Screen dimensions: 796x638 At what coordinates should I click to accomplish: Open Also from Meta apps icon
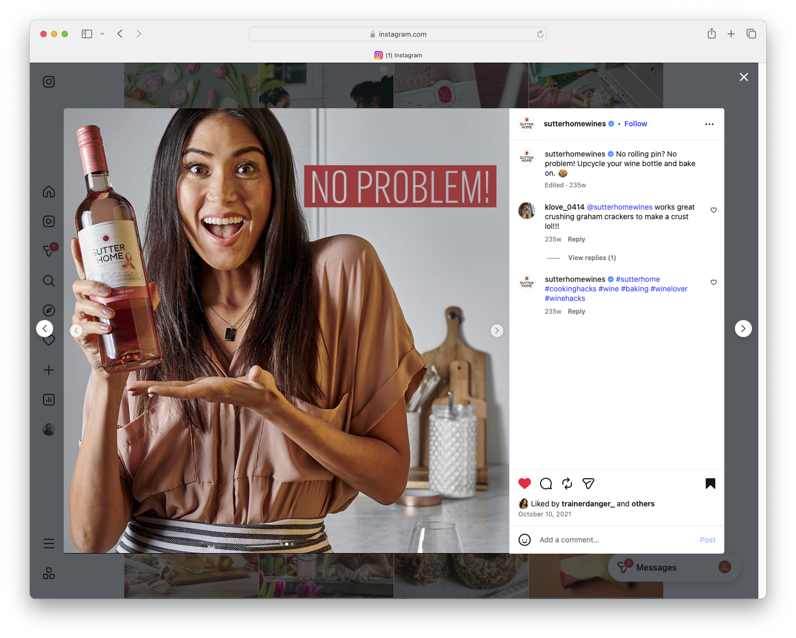49,573
